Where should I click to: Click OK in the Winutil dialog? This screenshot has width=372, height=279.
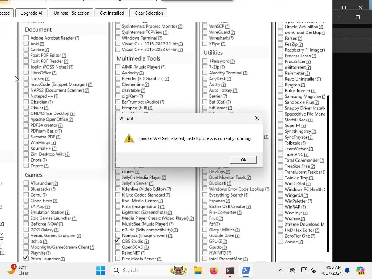click(243, 160)
